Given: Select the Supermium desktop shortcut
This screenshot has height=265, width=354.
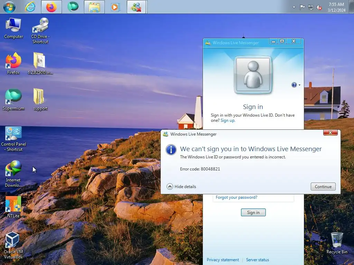Looking at the screenshot, I should [x=13, y=99].
